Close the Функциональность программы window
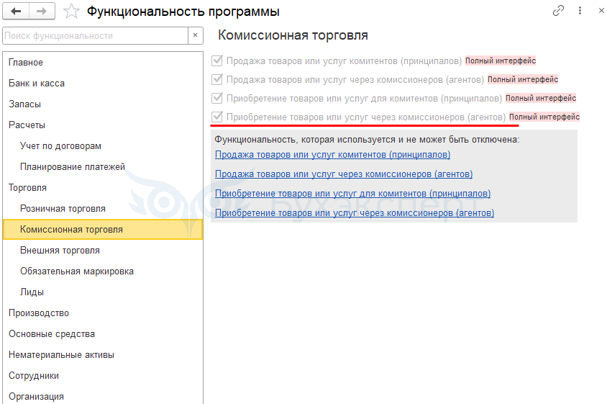Screen dimensions: 607x404 [601, 11]
